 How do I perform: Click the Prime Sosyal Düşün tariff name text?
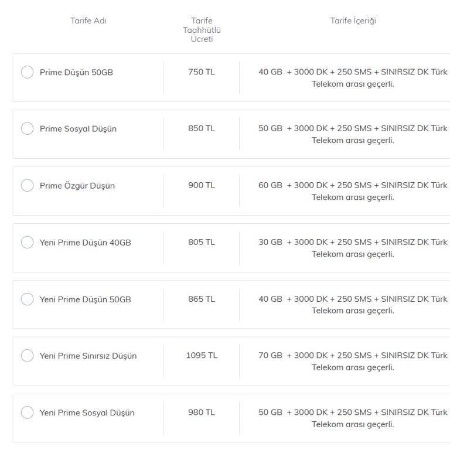point(78,129)
